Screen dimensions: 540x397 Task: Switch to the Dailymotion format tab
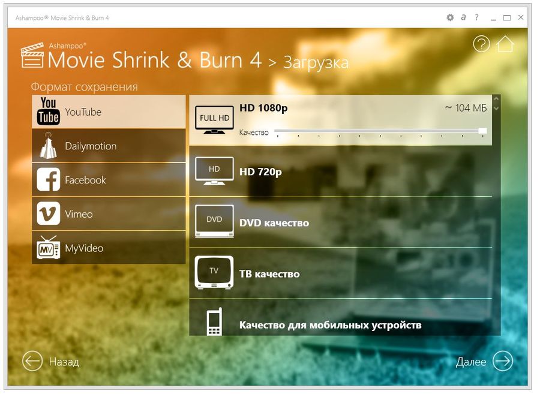108,145
